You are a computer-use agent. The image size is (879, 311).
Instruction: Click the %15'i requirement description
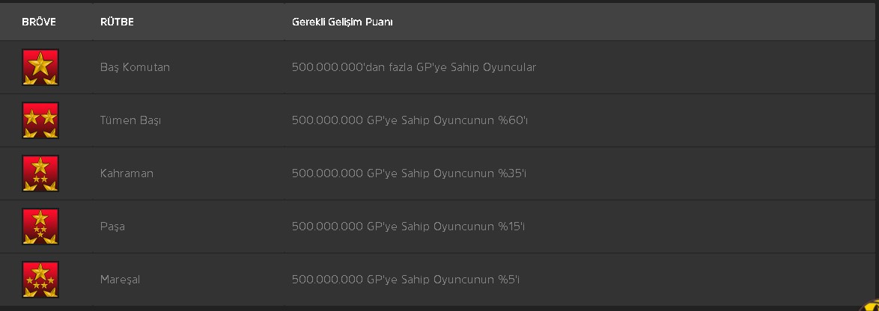[408, 227]
